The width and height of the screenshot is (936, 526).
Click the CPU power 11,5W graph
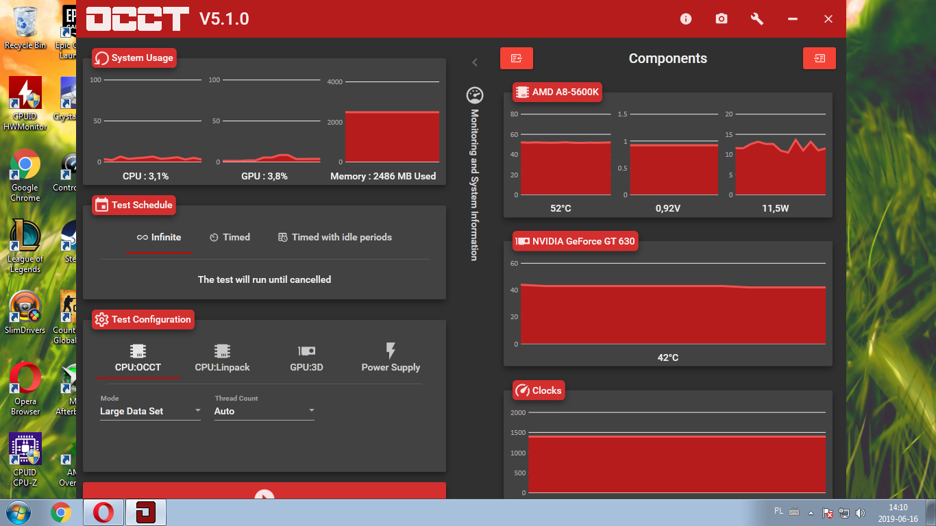point(780,155)
